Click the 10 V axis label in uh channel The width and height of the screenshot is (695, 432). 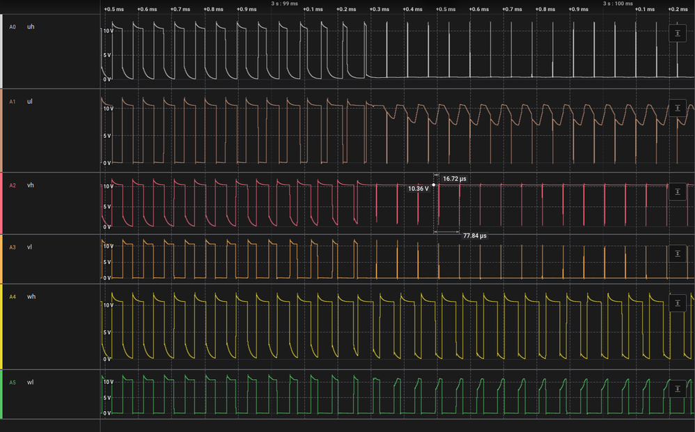point(108,31)
